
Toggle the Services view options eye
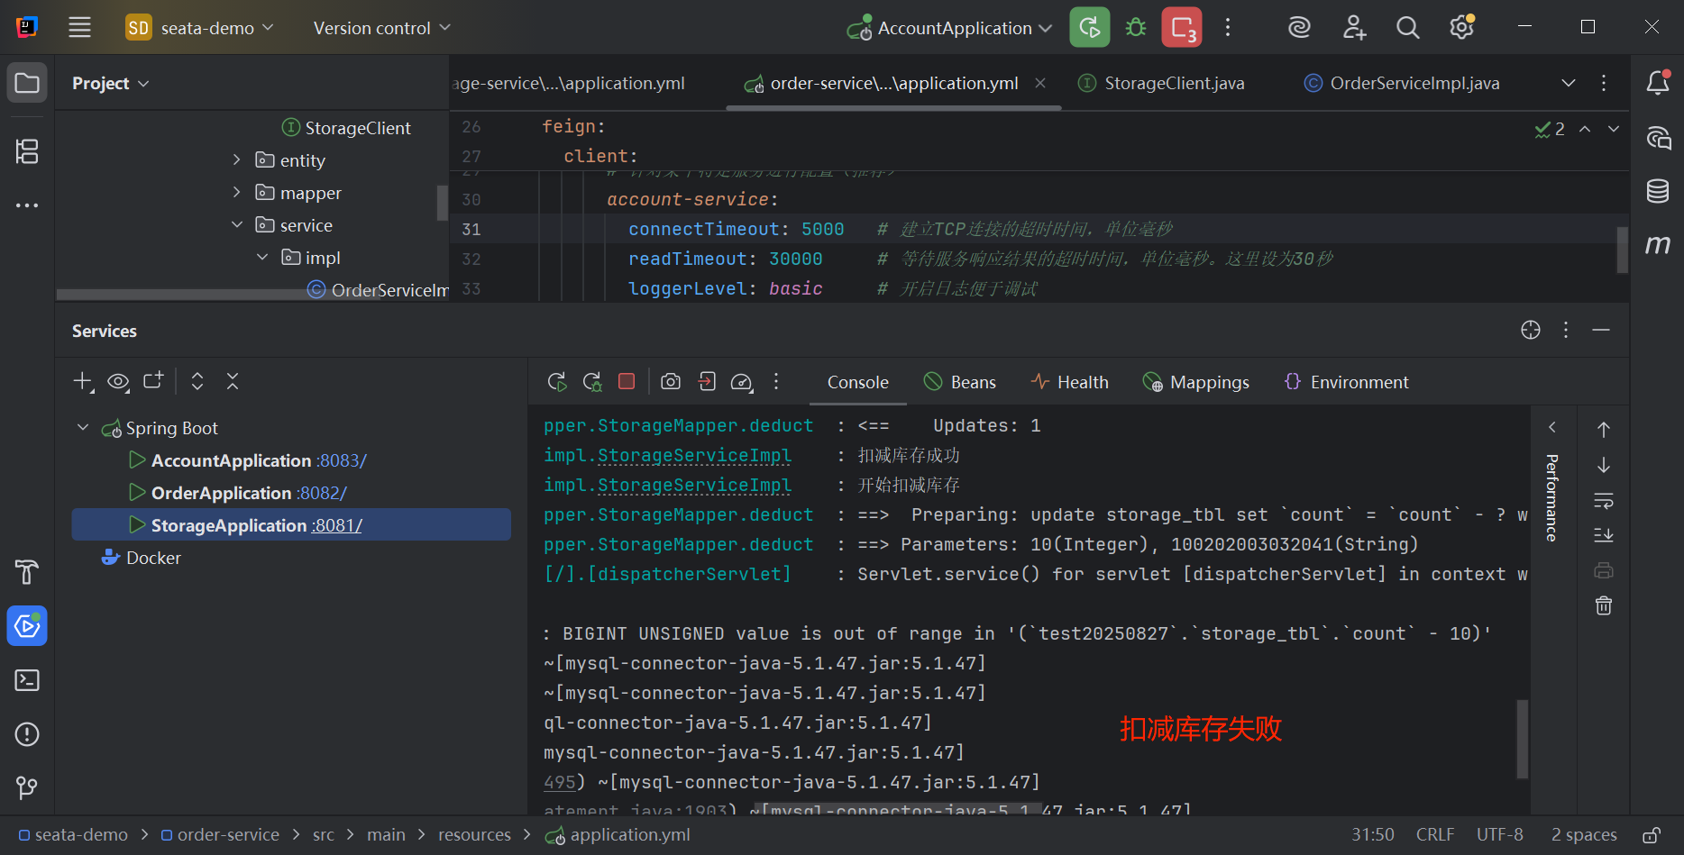click(x=118, y=381)
